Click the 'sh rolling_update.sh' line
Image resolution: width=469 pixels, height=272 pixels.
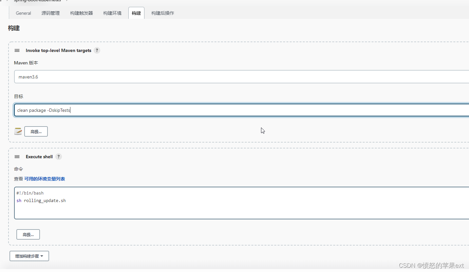point(41,200)
